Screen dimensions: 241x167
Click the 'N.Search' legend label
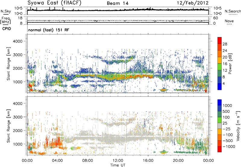(x=233, y=11)
